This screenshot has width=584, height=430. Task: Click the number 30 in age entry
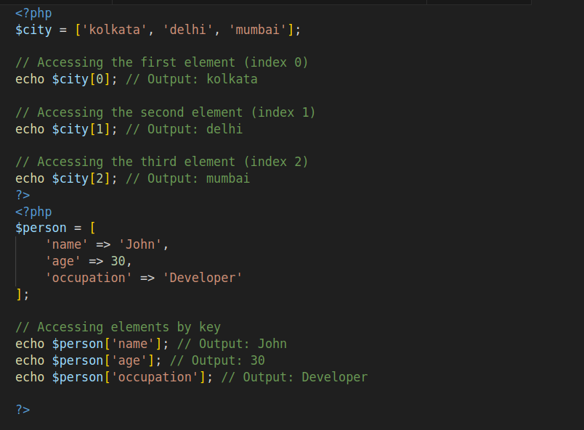118,261
